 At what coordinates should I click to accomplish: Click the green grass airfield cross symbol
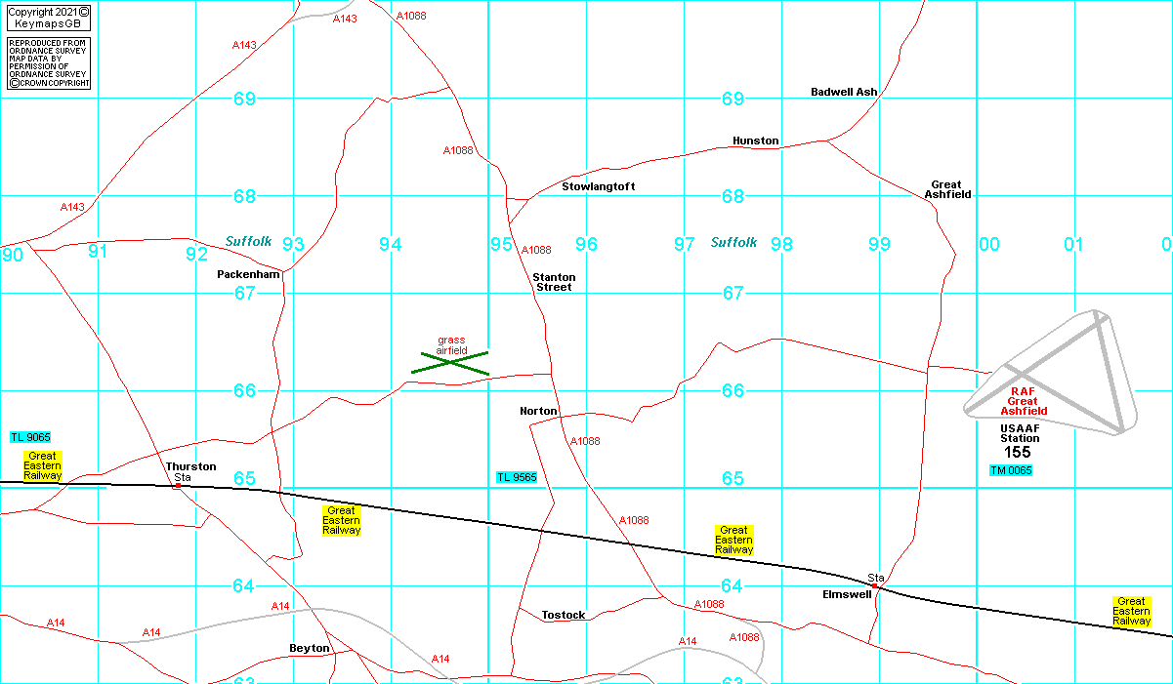tap(449, 363)
